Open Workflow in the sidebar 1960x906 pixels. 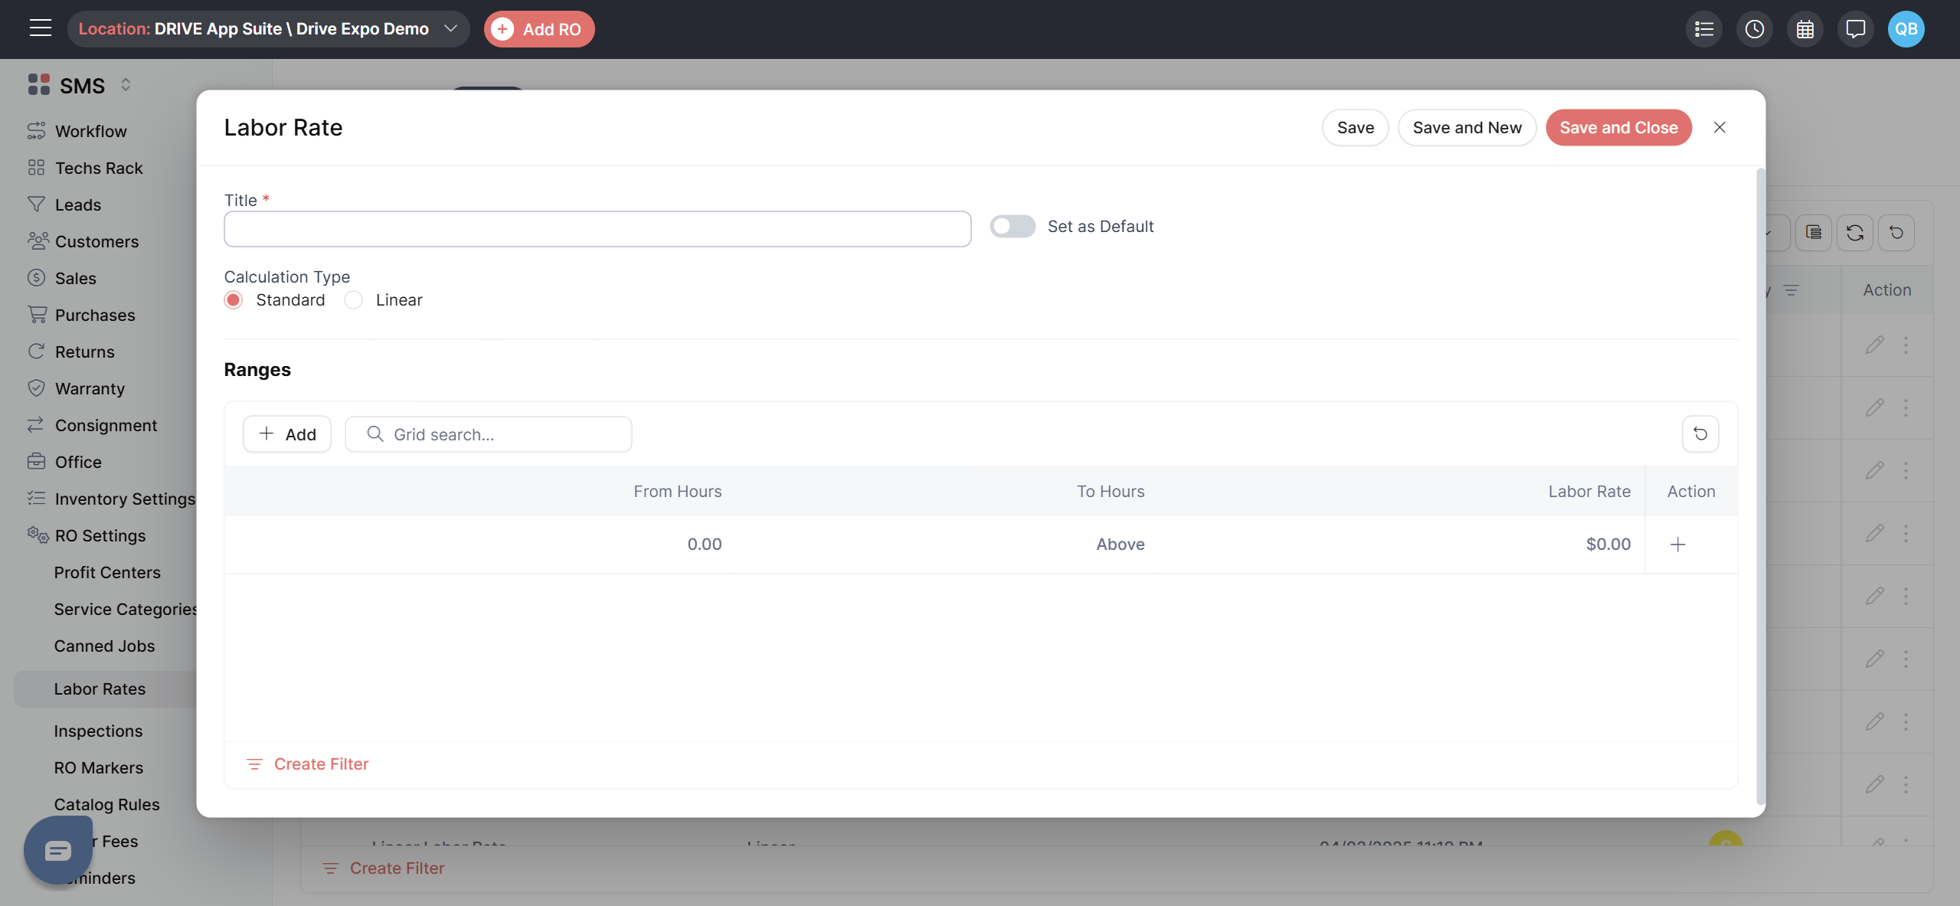(x=90, y=131)
